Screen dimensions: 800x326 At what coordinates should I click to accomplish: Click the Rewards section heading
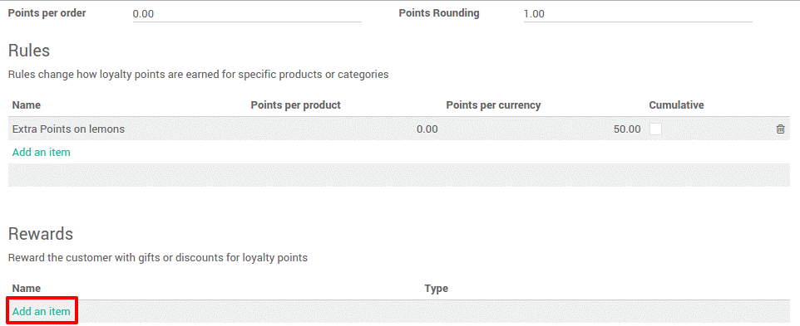click(x=41, y=233)
